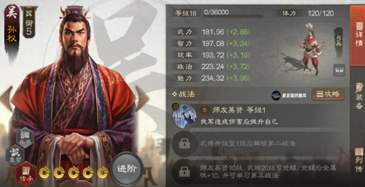Switch to the 列传 biography tab
This screenshot has height=187, width=365.
pyautogui.click(x=359, y=160)
